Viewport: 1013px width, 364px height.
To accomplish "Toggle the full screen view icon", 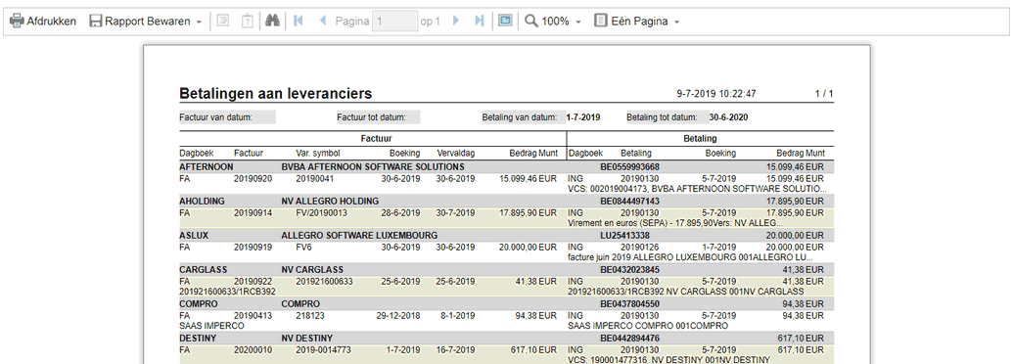I will click(x=505, y=22).
